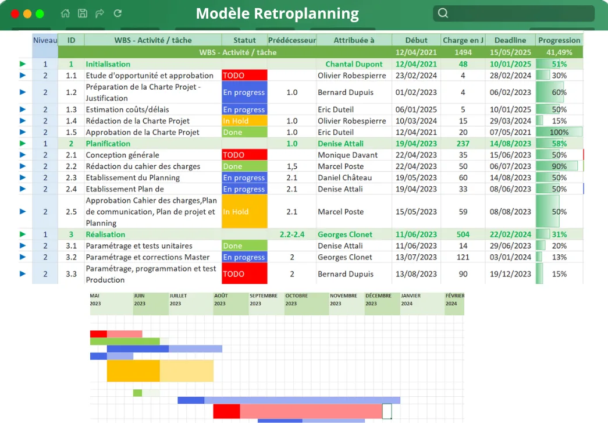This screenshot has height=423, width=608.
Task: Click the refresh icon in title bar
Action: click(118, 13)
